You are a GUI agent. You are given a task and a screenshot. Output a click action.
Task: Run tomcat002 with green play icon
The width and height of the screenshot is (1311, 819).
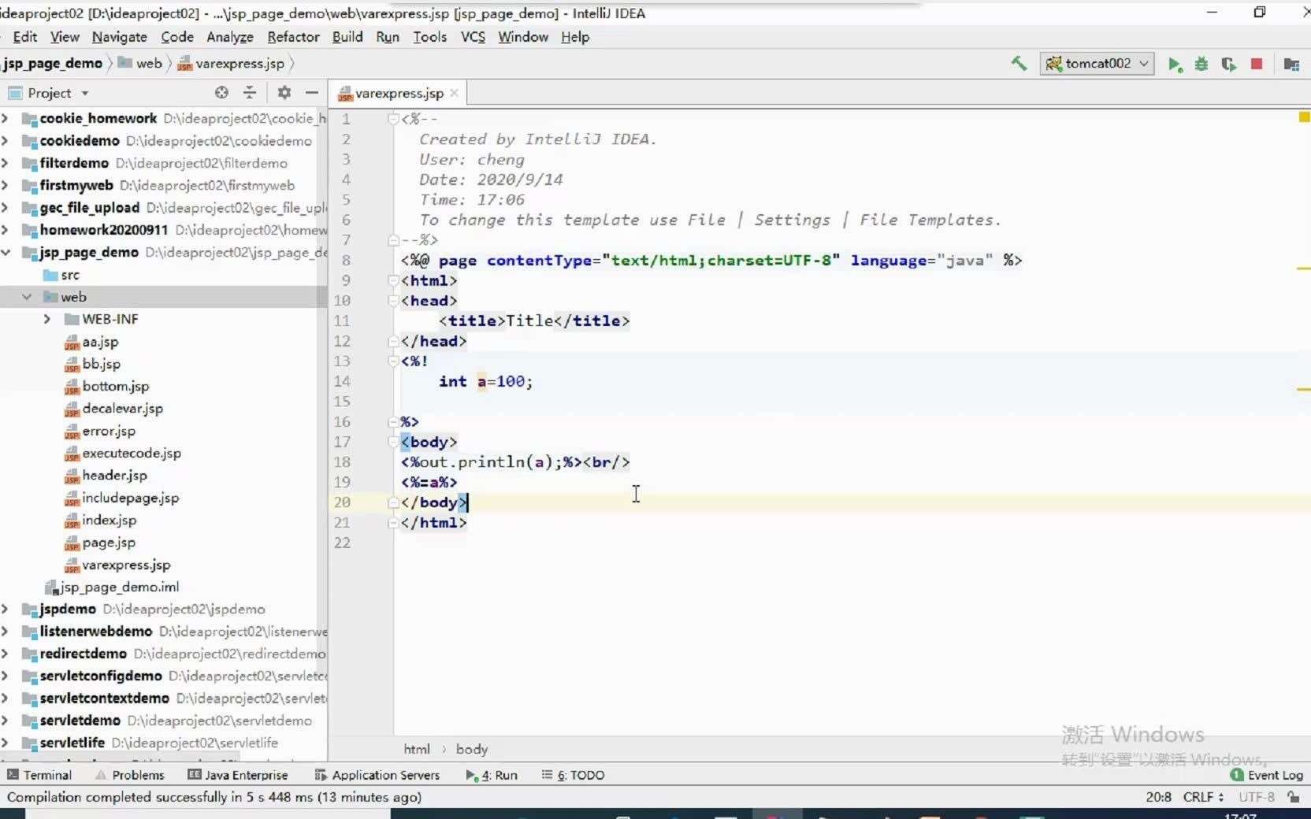[x=1175, y=65]
